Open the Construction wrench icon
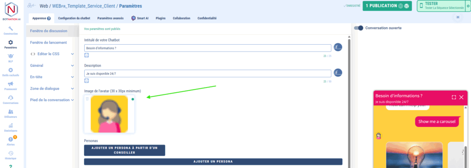Image resolution: width=471 pixels, height=168 pixels. pos(11,29)
